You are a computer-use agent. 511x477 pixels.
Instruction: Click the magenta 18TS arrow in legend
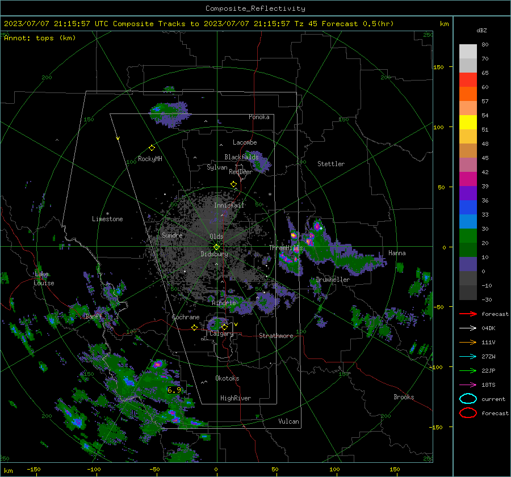tap(468, 385)
